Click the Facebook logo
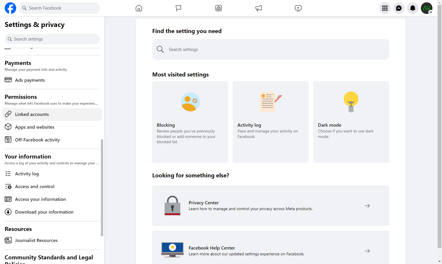 (x=10, y=8)
